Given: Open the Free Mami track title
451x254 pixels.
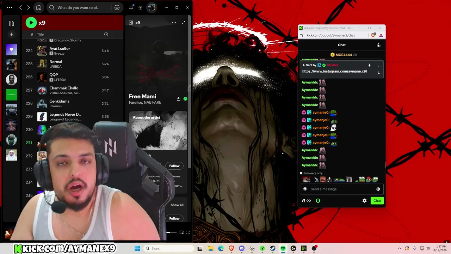Looking at the screenshot, I should coord(142,96).
